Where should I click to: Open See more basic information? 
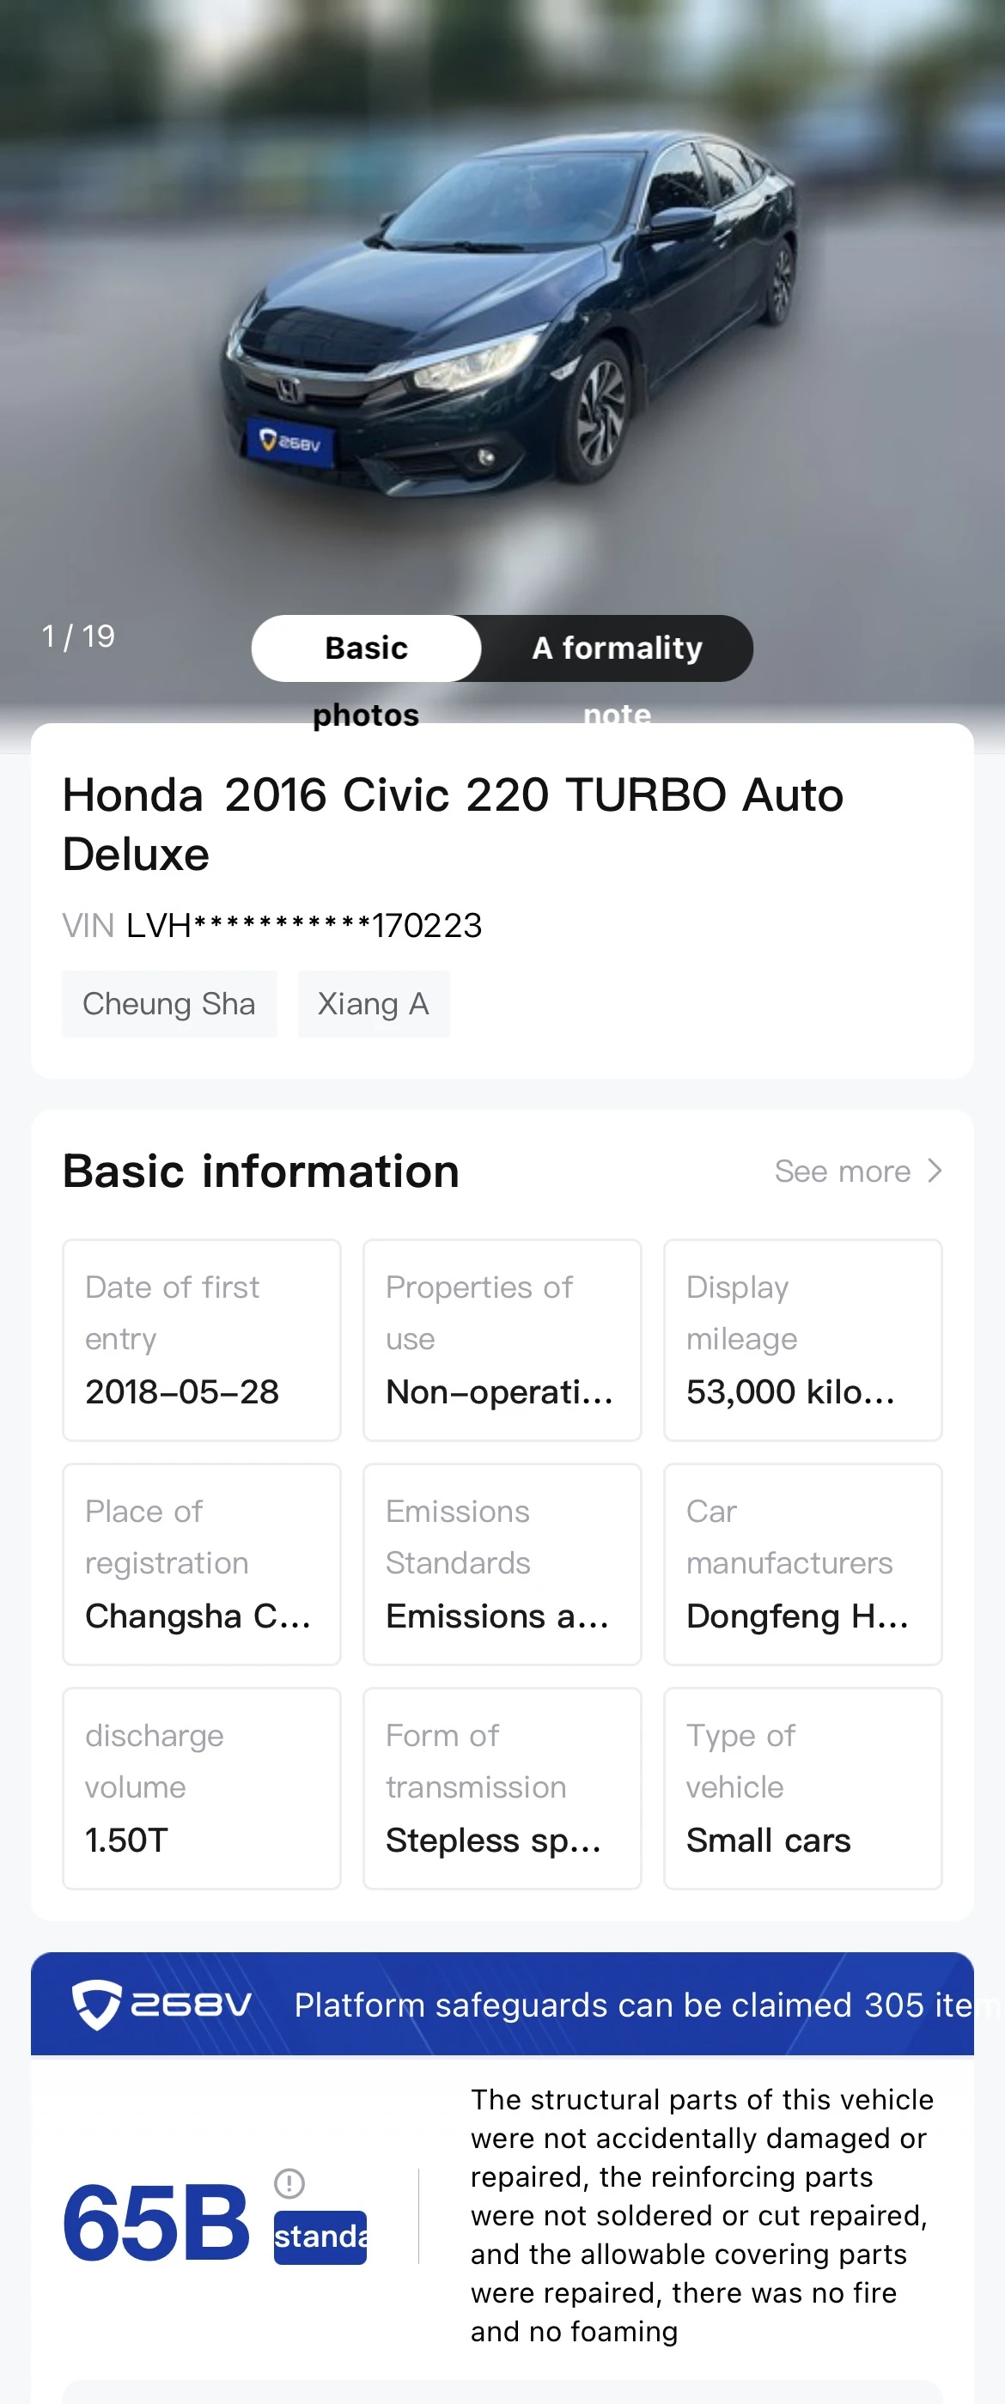click(857, 1171)
